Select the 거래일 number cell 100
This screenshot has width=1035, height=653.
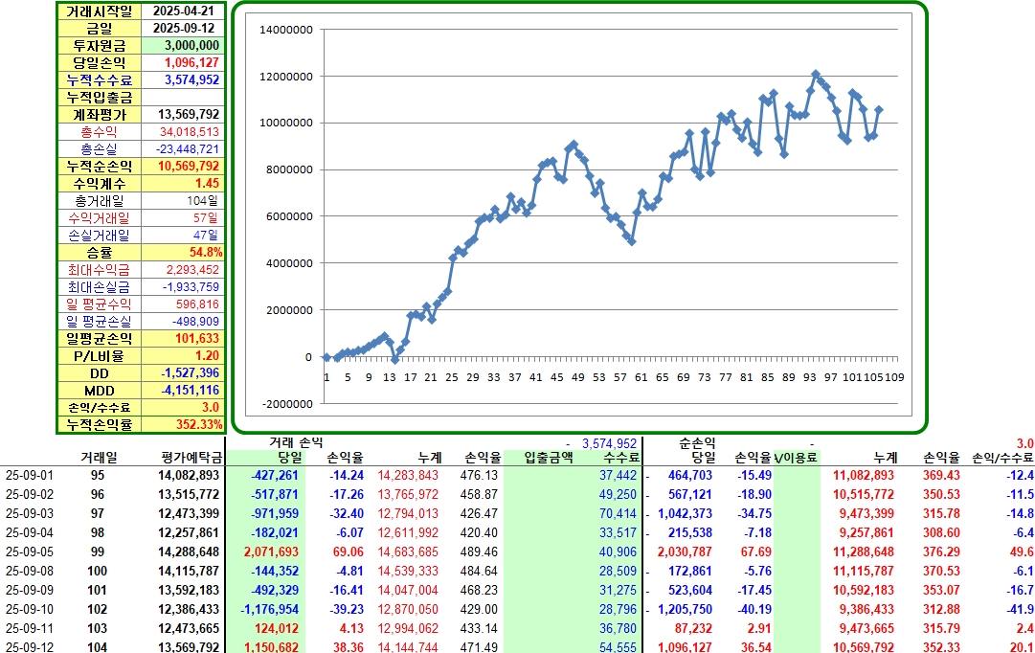pos(97,571)
